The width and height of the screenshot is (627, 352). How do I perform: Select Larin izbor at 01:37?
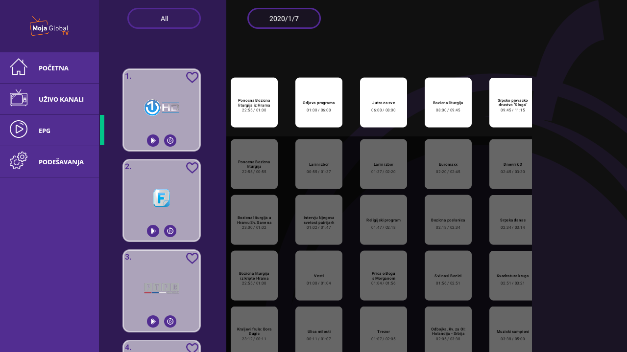click(384, 164)
